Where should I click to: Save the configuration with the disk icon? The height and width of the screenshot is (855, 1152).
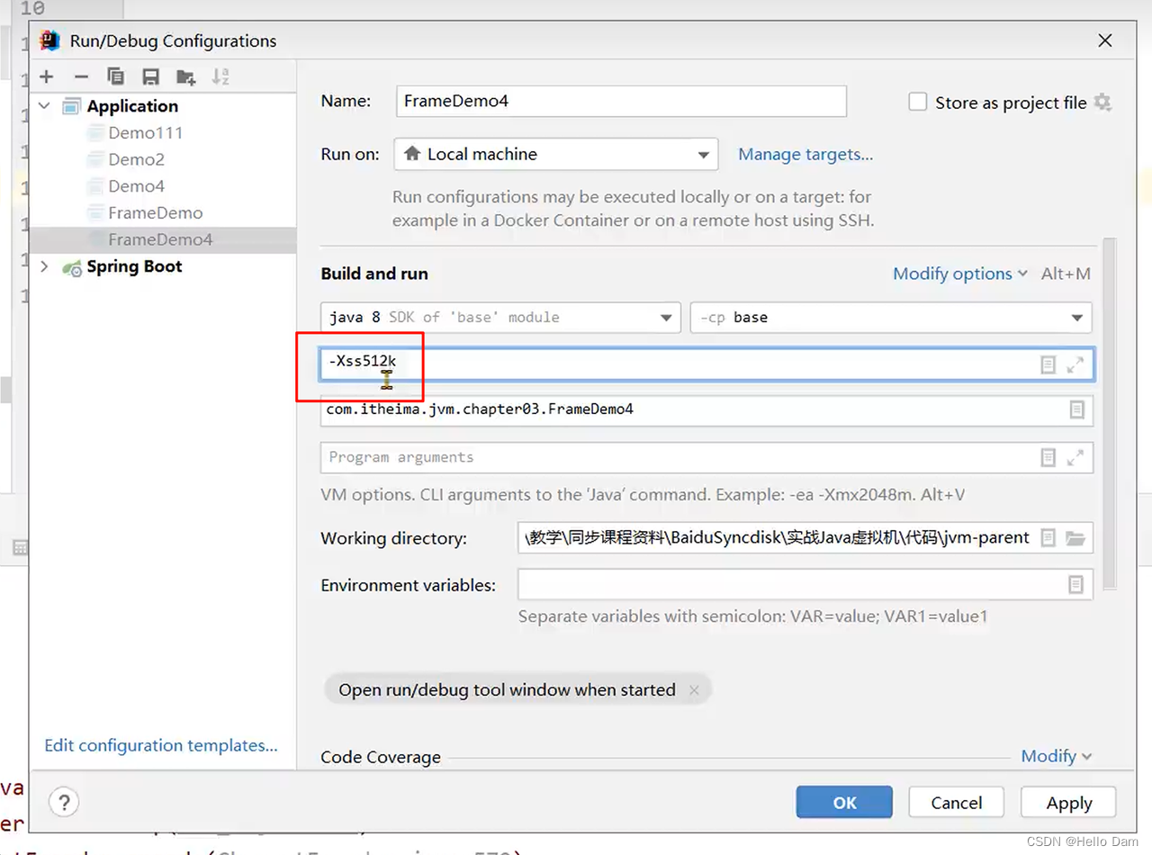[x=150, y=76]
